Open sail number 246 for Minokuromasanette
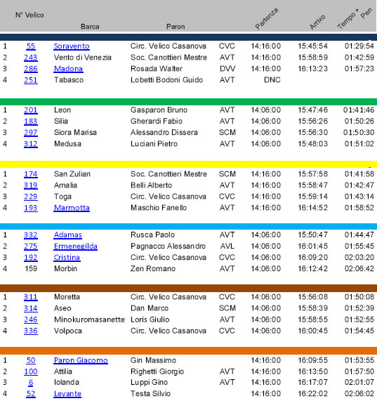 pyautogui.click(x=31, y=320)
